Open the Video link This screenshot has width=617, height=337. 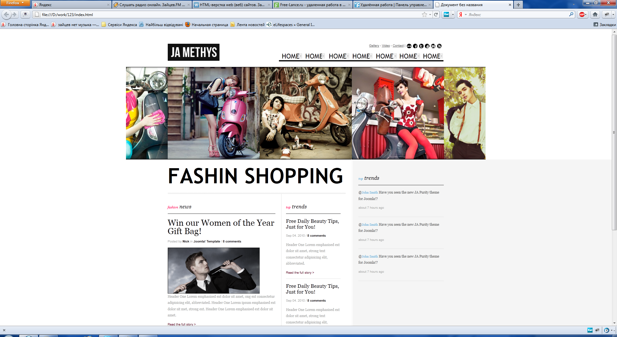coord(386,46)
